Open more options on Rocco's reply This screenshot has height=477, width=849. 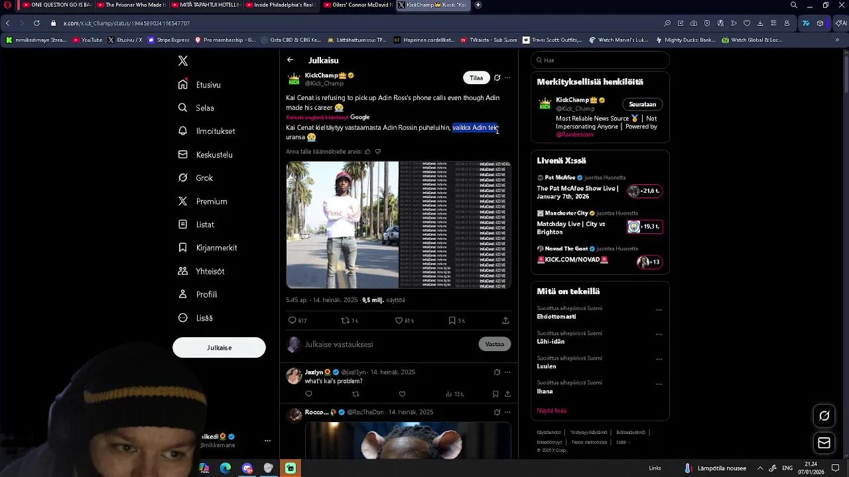(x=507, y=412)
